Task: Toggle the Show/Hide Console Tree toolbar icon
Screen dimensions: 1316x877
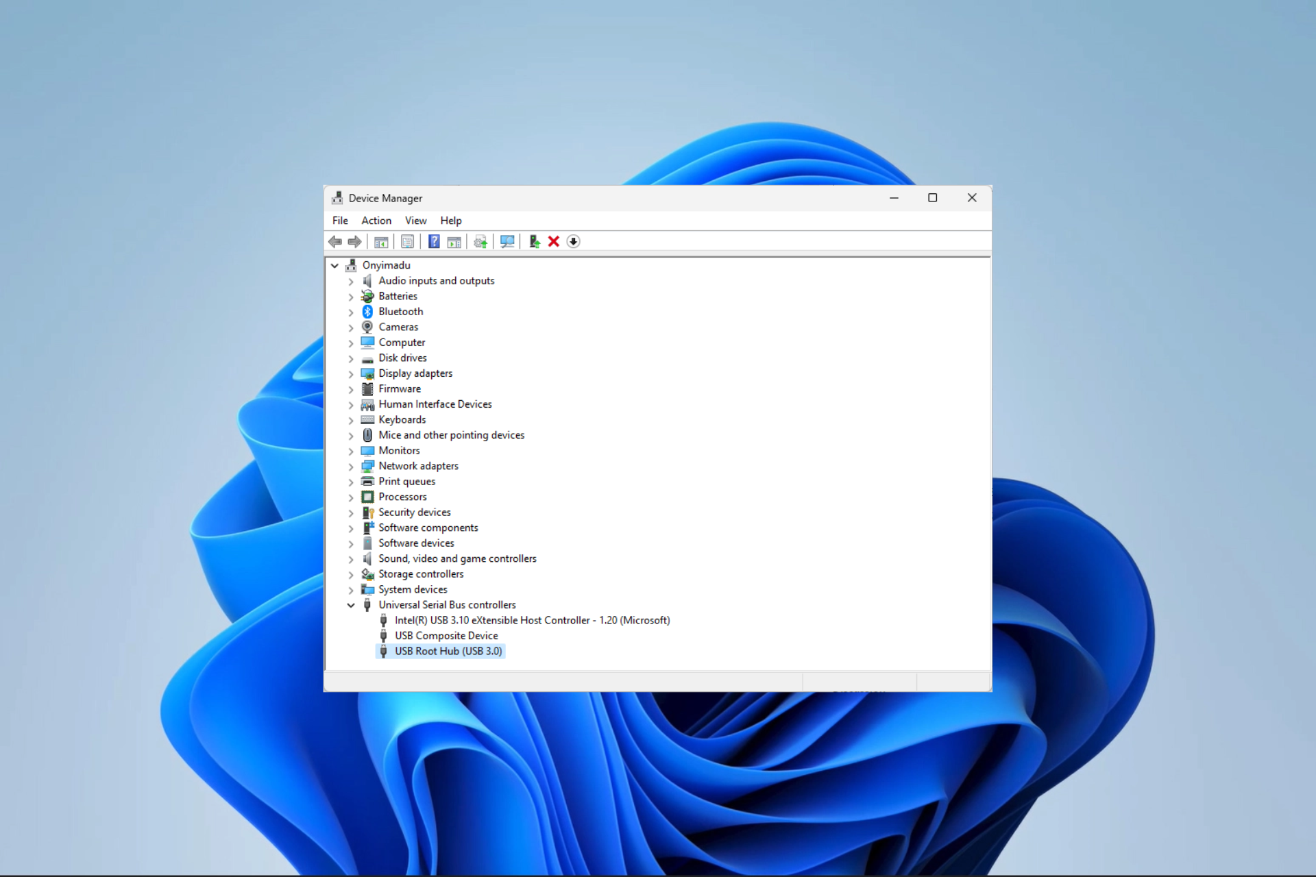Action: click(x=381, y=241)
